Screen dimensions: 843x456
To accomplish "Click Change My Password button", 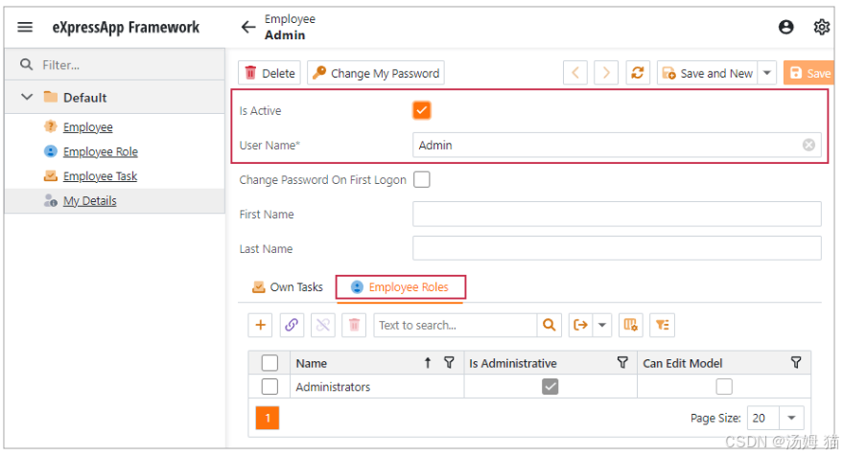I will click(376, 73).
